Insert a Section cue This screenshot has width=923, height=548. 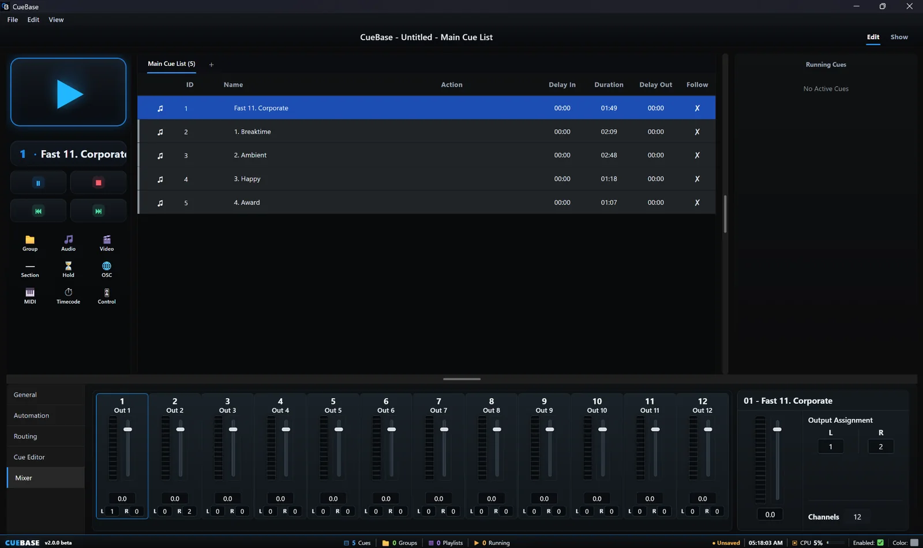click(30, 269)
